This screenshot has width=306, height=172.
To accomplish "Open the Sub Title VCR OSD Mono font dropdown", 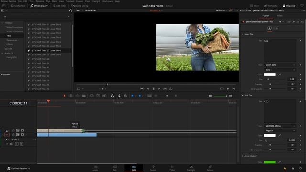I will [280, 126].
